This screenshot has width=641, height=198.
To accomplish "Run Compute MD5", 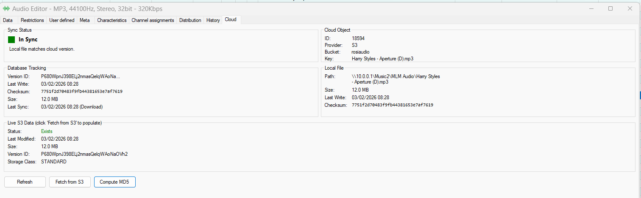I will pyautogui.click(x=114, y=182).
